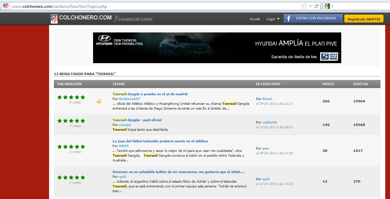
Task: Click the Atlético shield logo in header
Action: tap(54, 19)
